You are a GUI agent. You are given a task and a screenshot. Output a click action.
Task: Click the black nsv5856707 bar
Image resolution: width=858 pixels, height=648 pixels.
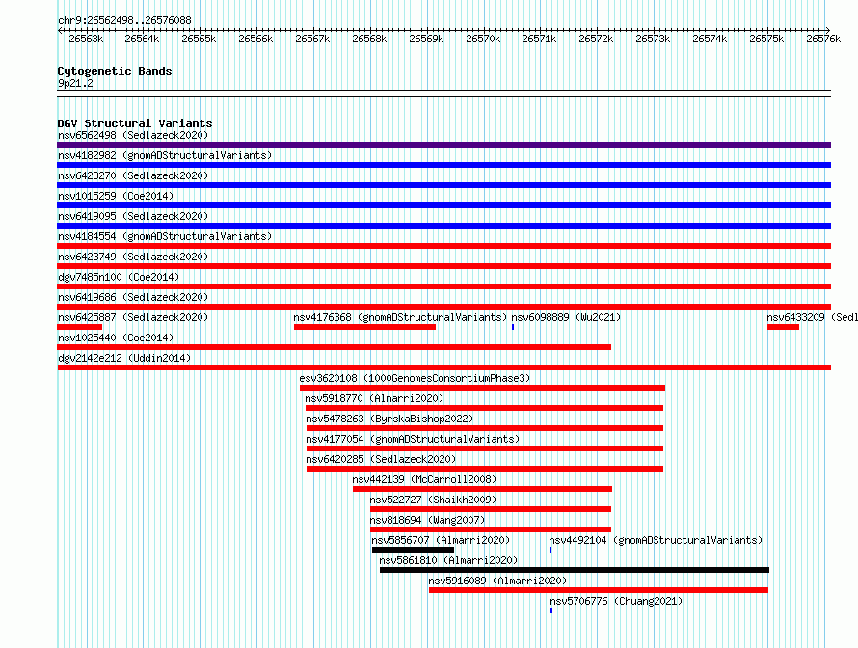pyautogui.click(x=414, y=550)
